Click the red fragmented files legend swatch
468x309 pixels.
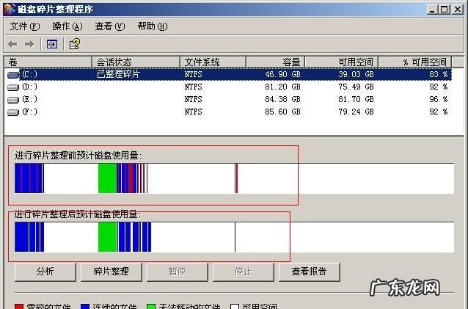point(19,306)
